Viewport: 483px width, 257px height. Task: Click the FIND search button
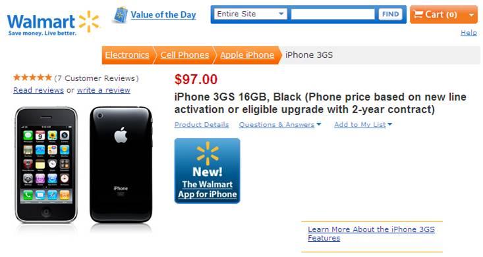(x=390, y=14)
